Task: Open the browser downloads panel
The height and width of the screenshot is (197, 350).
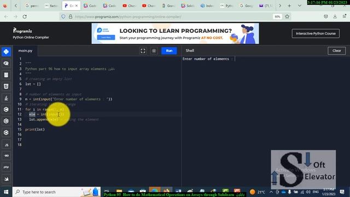Action: (335, 16)
